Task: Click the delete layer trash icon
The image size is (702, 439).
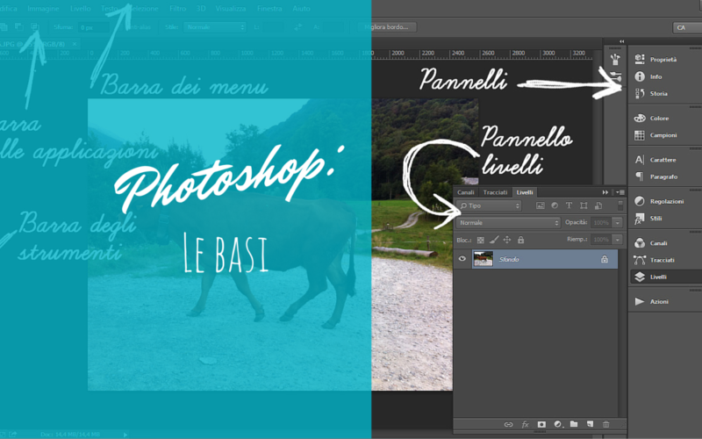Action: click(605, 424)
